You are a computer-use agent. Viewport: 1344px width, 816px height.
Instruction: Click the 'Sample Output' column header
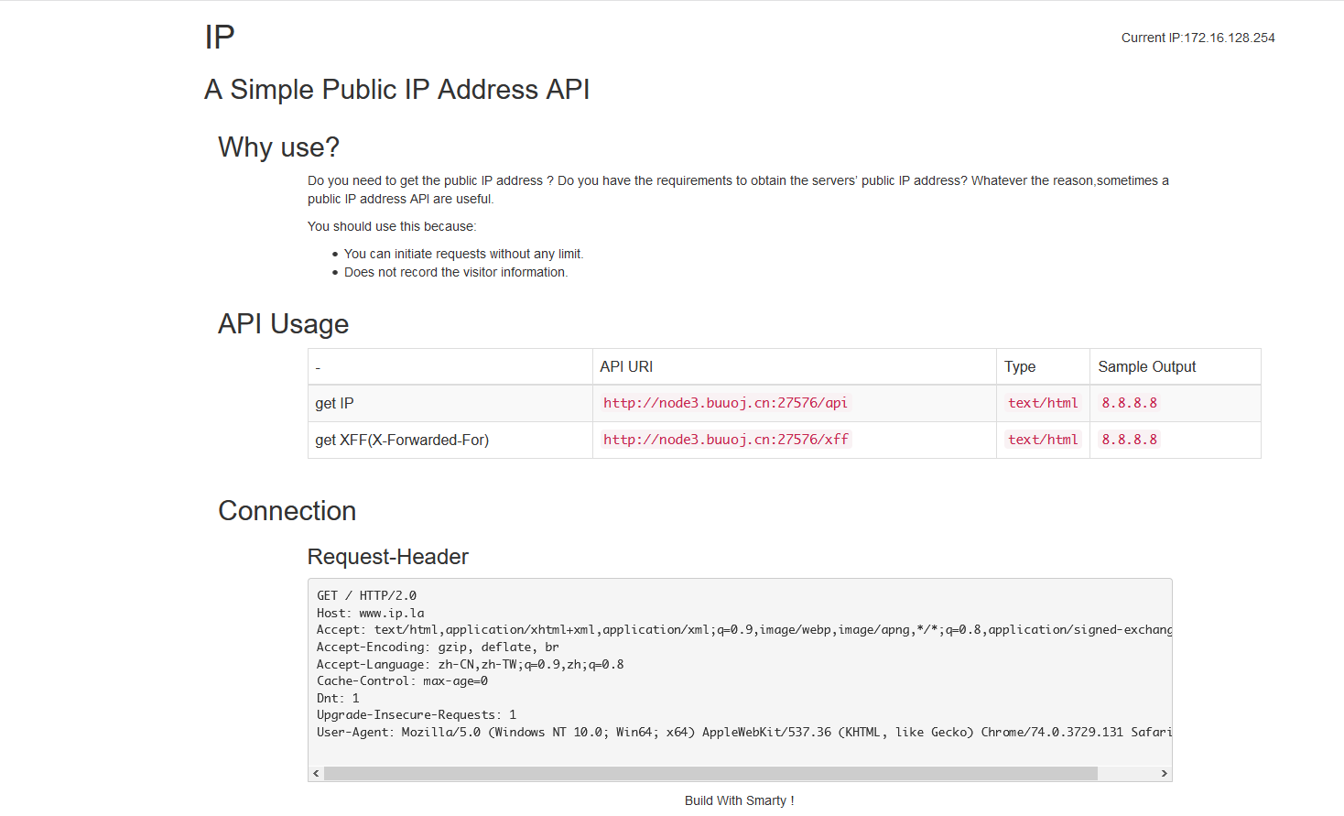1146,366
